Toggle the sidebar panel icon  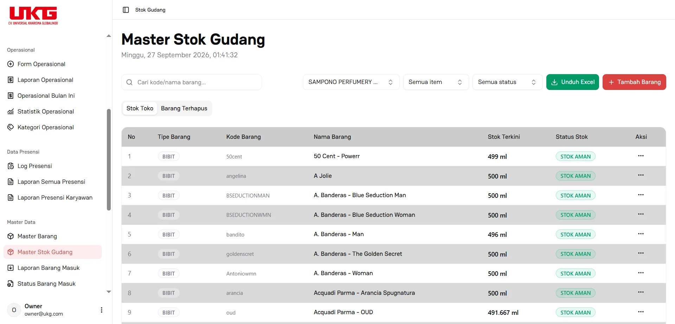126,10
